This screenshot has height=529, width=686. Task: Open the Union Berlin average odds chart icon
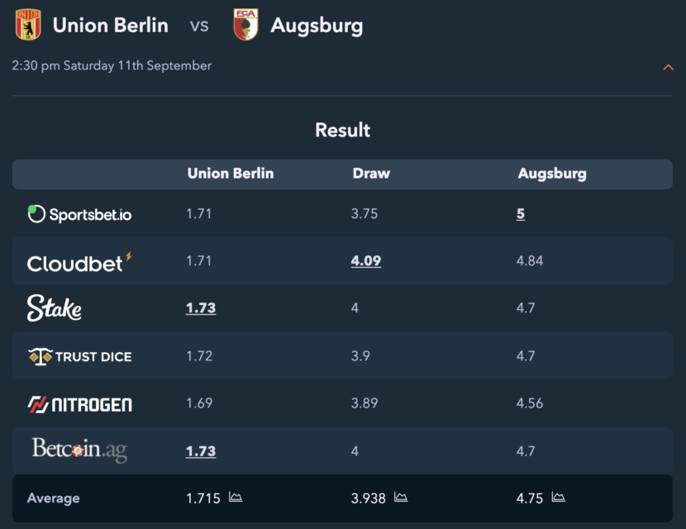point(236,497)
